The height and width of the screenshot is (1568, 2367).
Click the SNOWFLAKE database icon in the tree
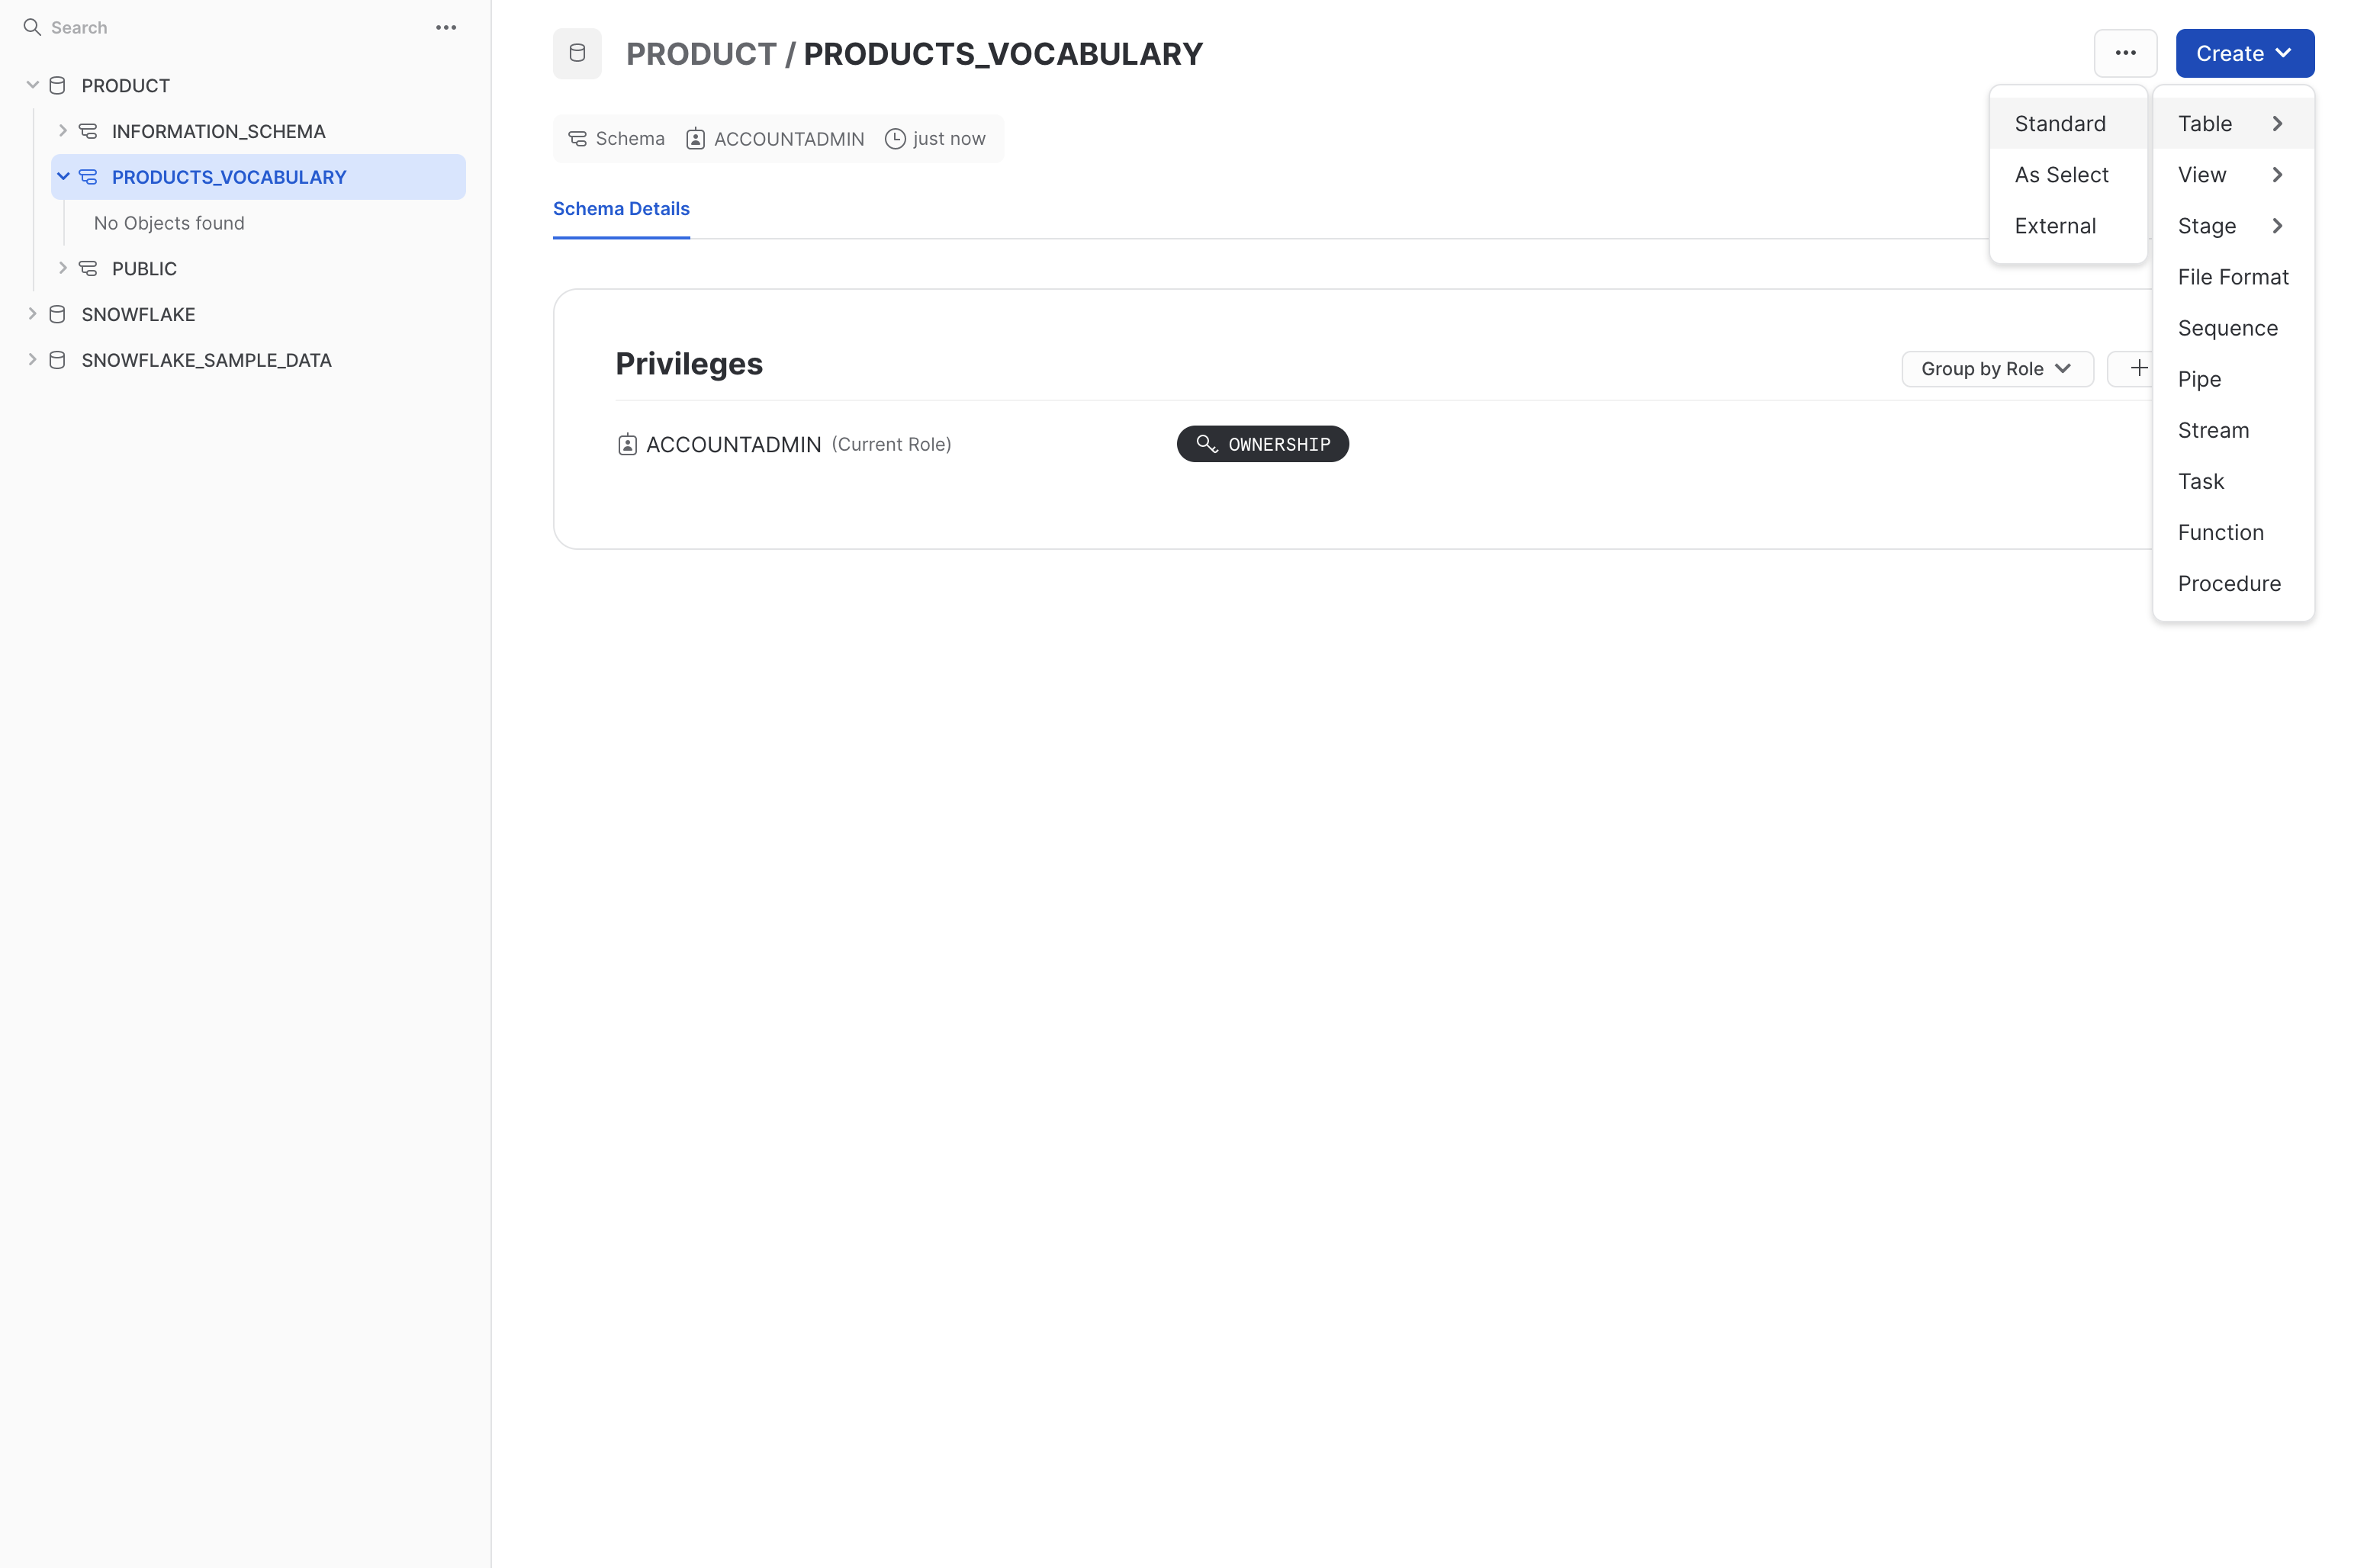click(x=58, y=314)
